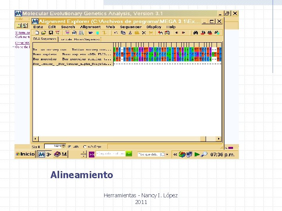Move sequence left with left arrow icon
The width and height of the screenshot is (282, 211).
[x=177, y=33]
